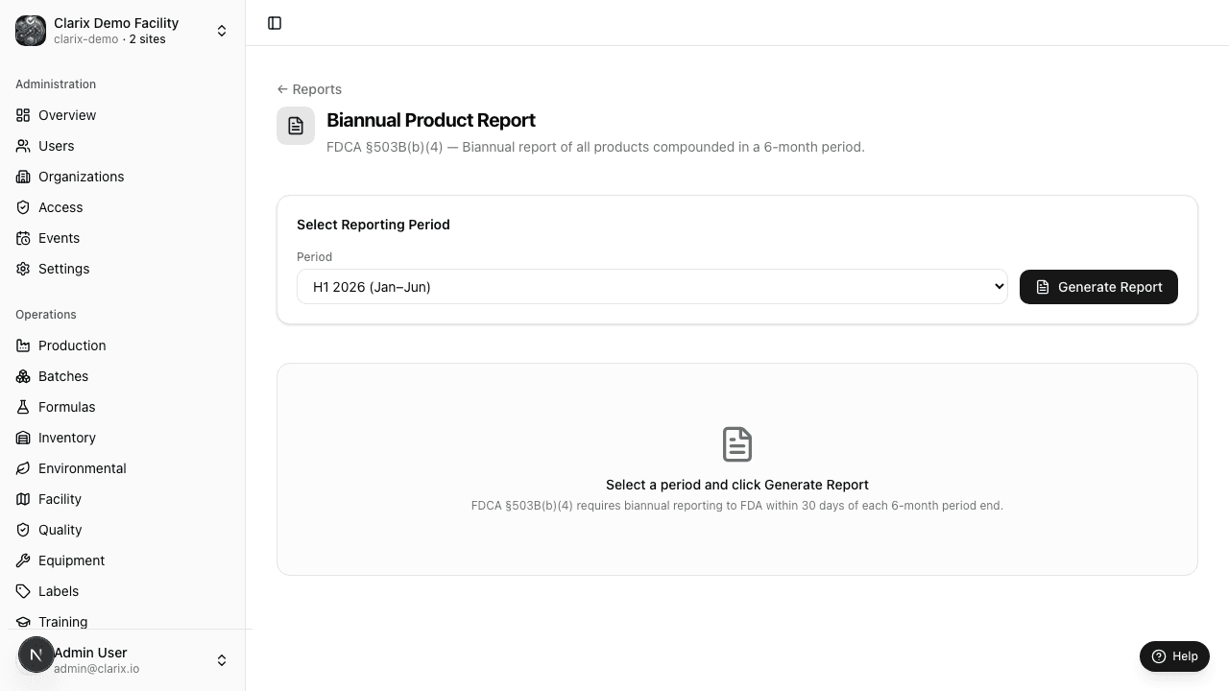Viewport: 1229px width, 691px height.
Task: Open the Help button
Action: coord(1174,656)
